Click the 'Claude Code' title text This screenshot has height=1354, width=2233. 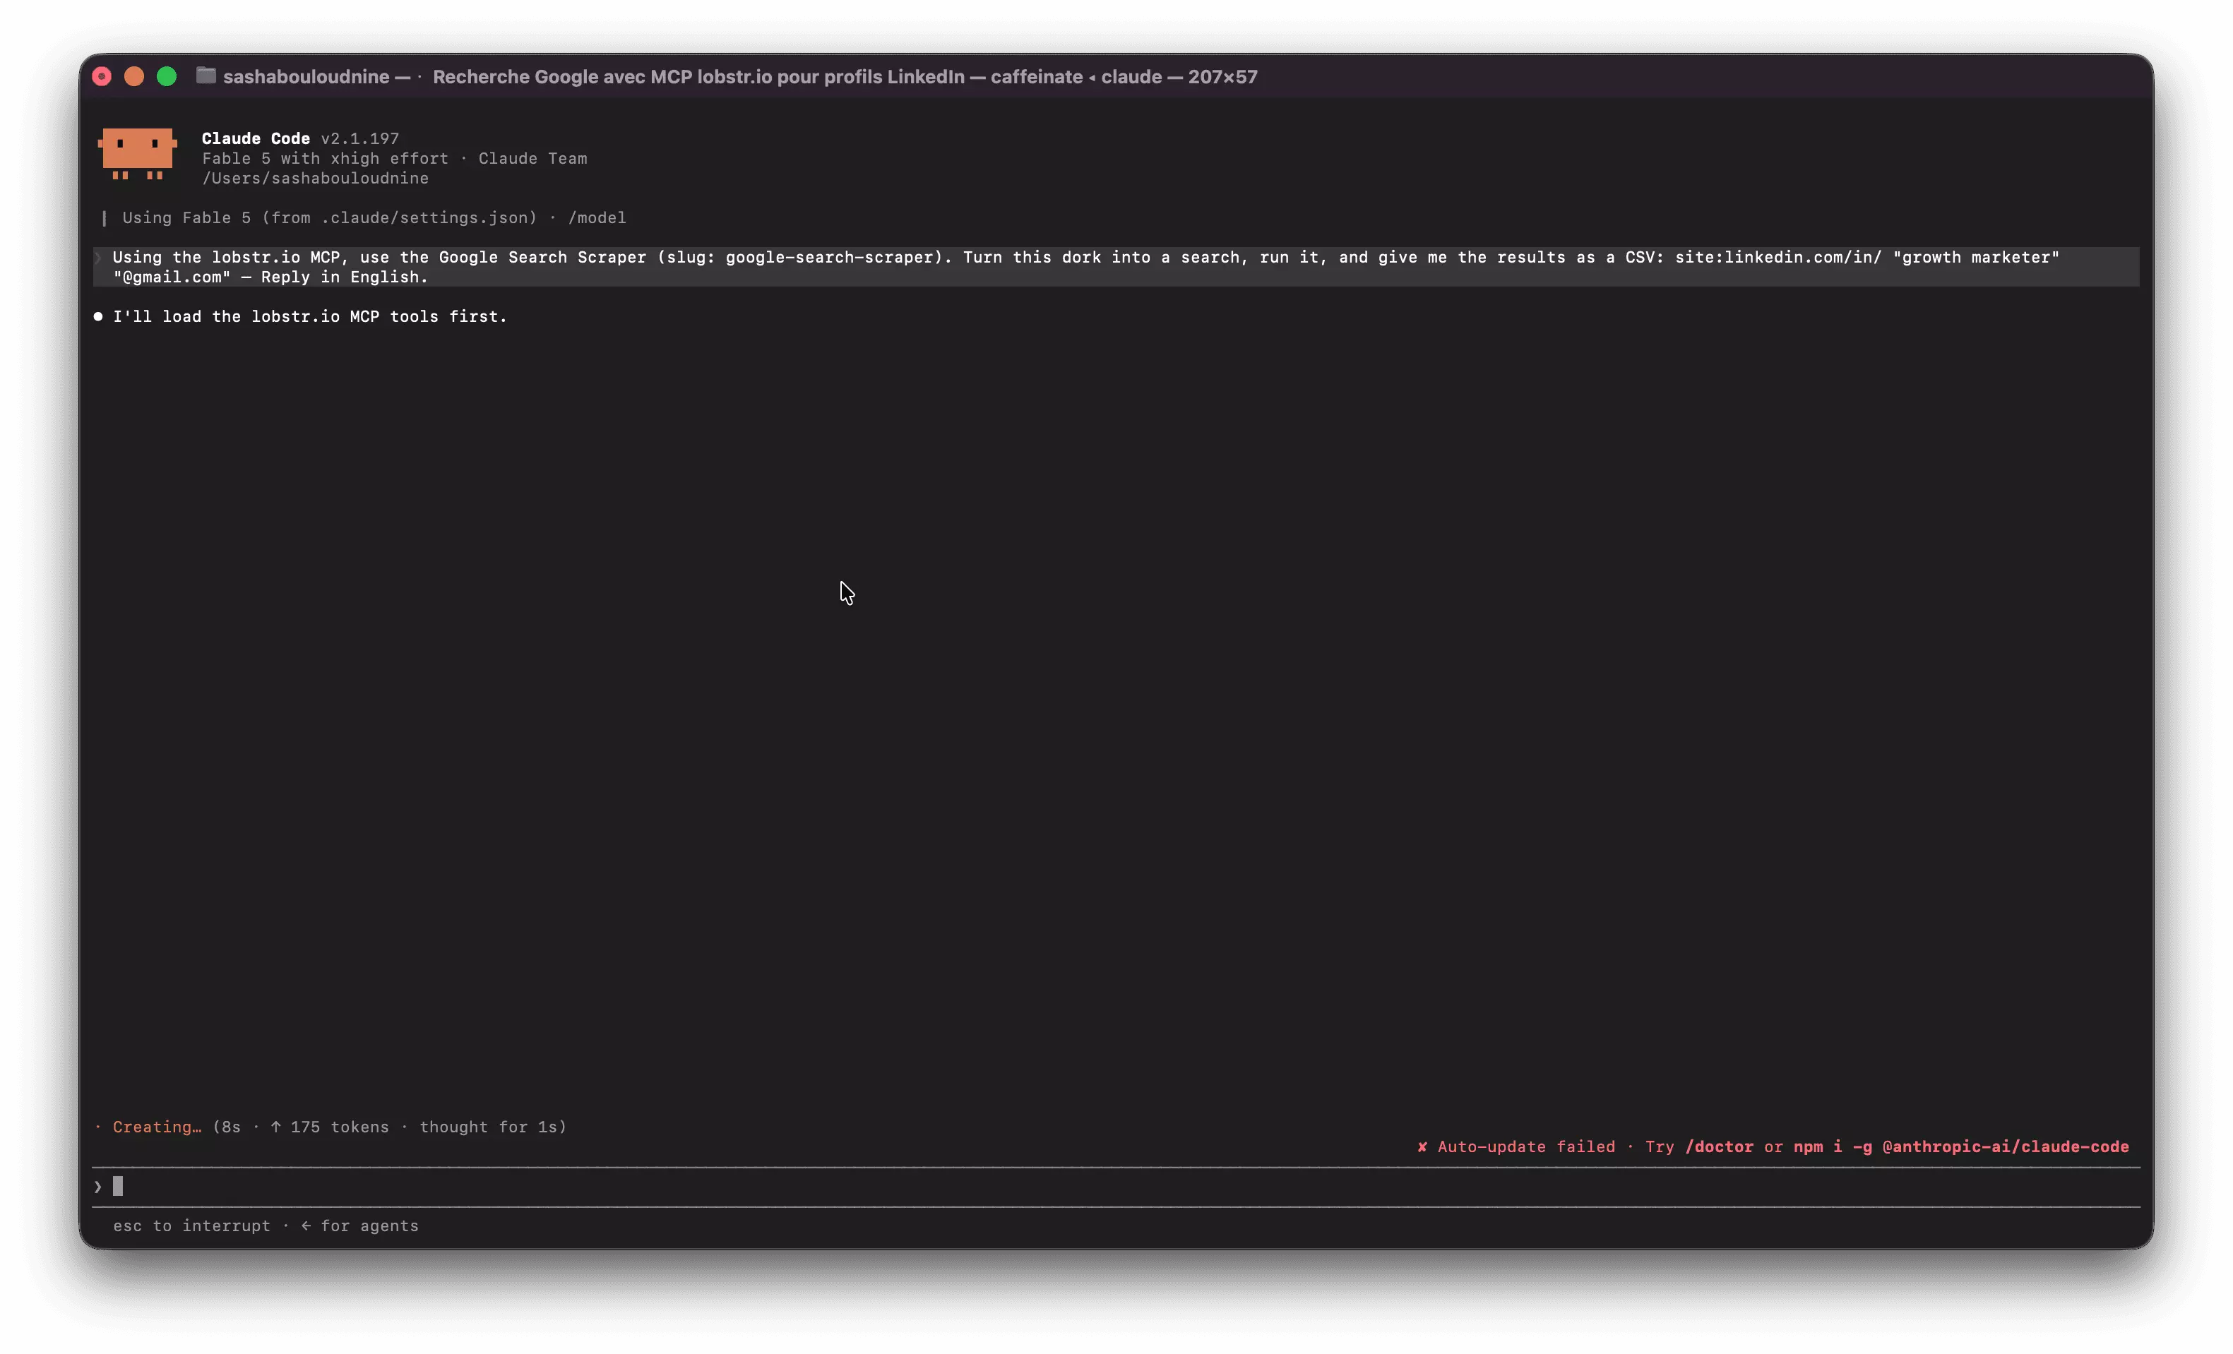[256, 138]
